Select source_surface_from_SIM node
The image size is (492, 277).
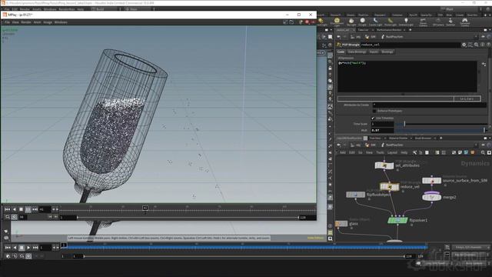pos(432,181)
